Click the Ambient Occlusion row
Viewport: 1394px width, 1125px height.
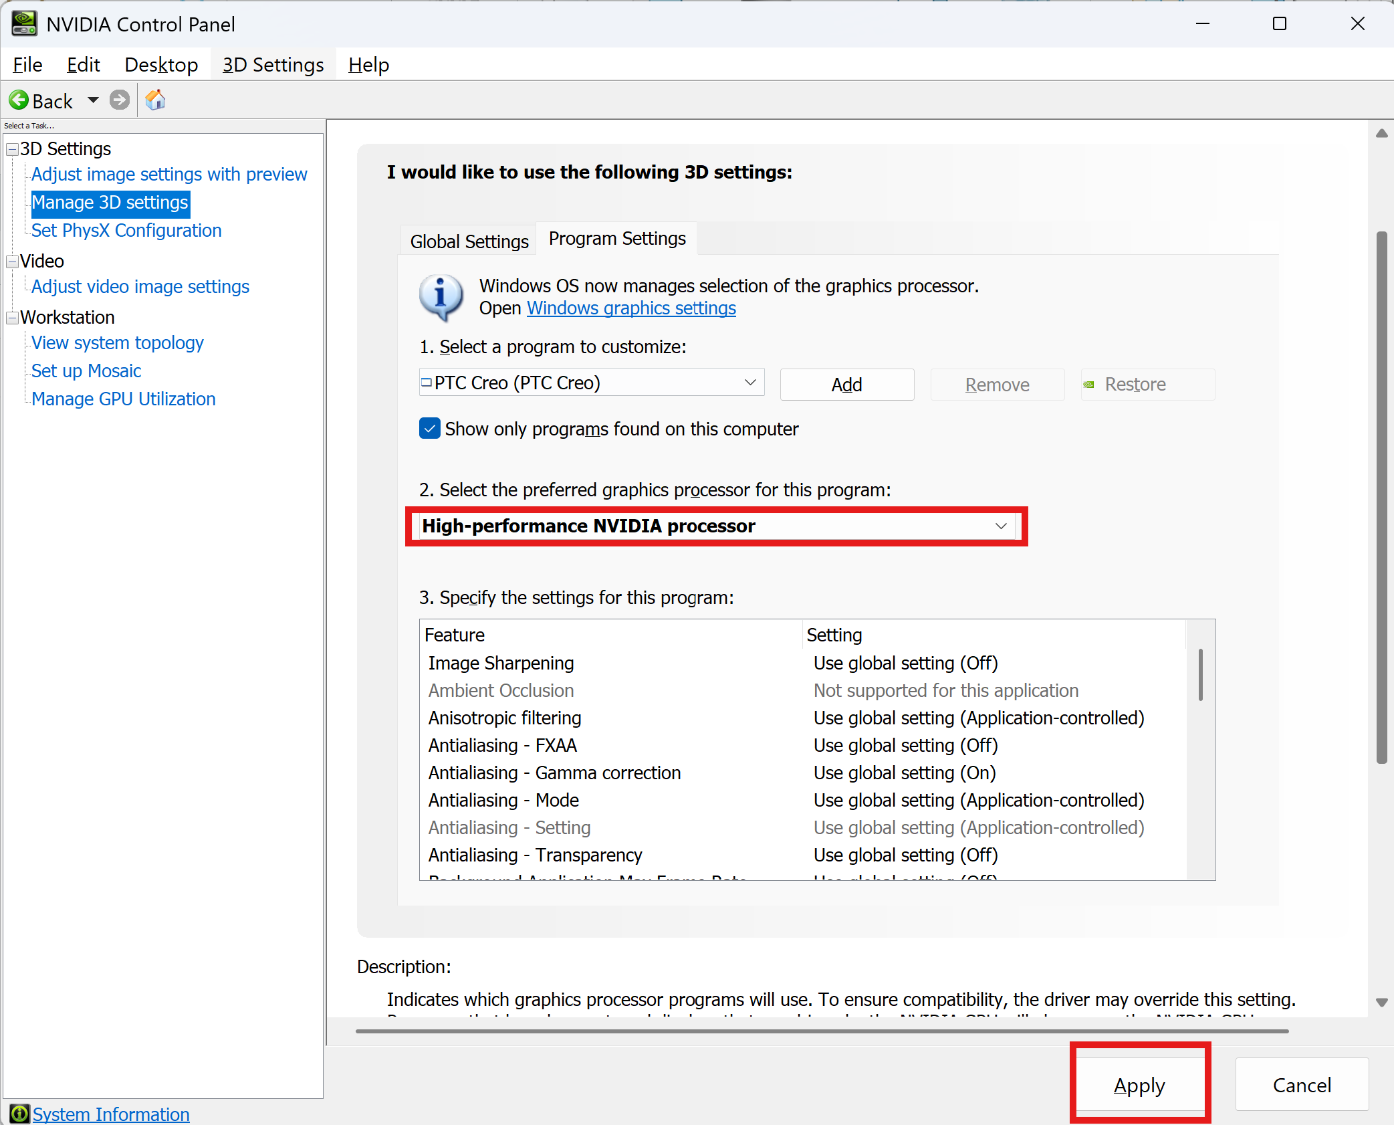point(802,691)
